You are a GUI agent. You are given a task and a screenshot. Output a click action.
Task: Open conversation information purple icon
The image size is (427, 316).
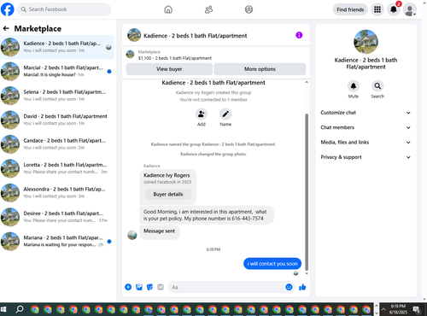pos(299,35)
